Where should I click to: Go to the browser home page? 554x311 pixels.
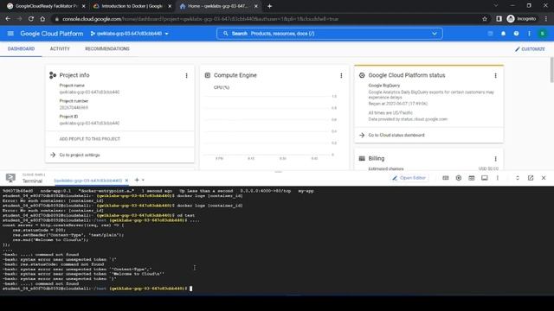(42, 19)
